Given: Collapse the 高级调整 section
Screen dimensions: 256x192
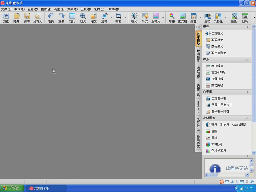Looking at the screenshot, I should point(247,118).
